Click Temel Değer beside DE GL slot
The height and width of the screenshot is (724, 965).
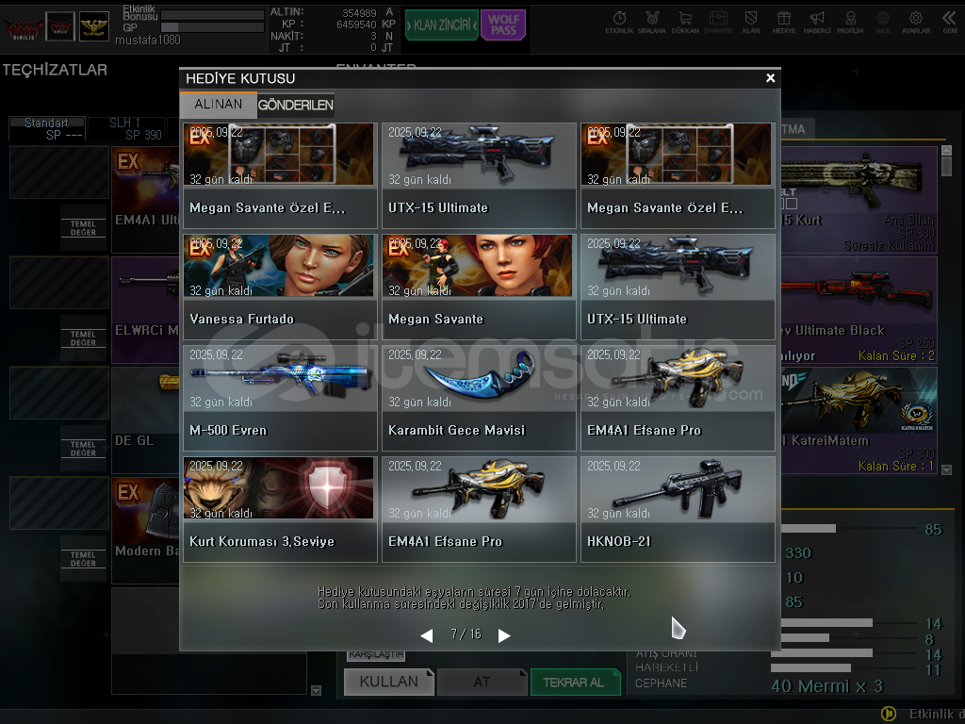pyautogui.click(x=83, y=449)
